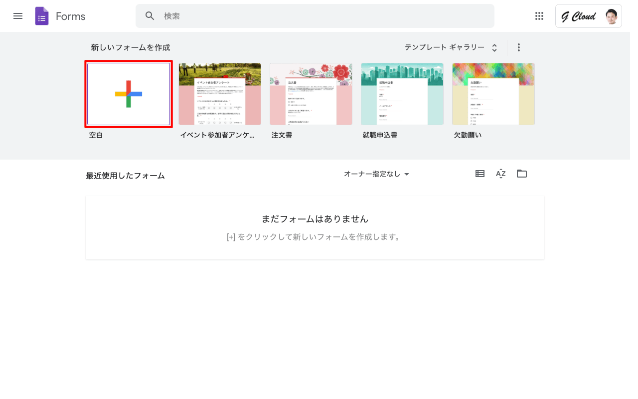This screenshot has width=638, height=399.
Task: Switch to list view icon
Action: pos(480,174)
